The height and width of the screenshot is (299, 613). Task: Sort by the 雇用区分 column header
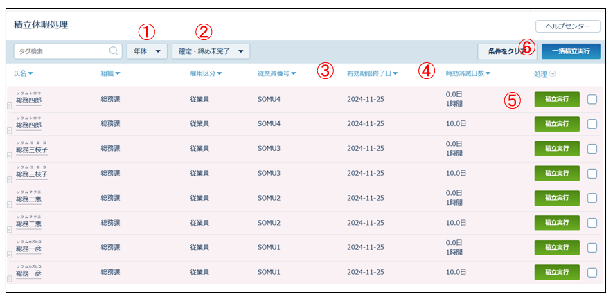coord(206,73)
